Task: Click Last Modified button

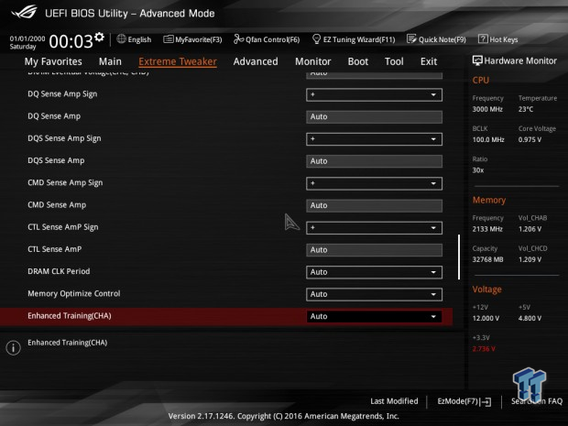Action: tap(394, 401)
